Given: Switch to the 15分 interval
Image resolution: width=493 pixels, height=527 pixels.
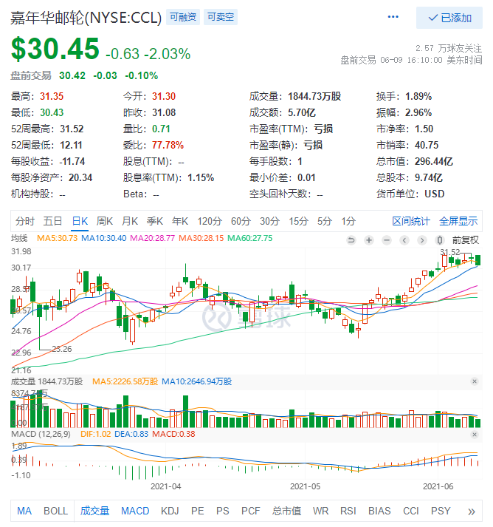Looking at the screenshot, I should tap(299, 221).
